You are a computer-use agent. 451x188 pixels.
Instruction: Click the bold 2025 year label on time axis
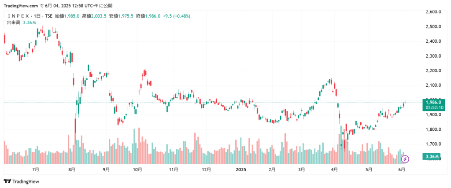coord(241,170)
